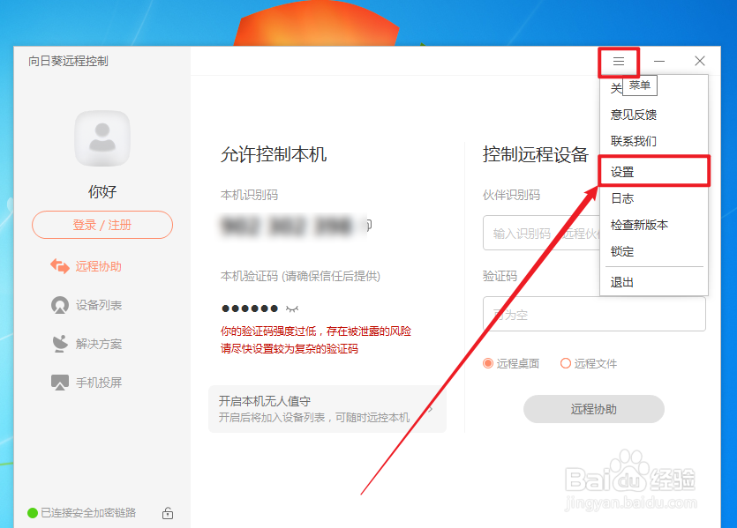Click the red weak verification code warning
The height and width of the screenshot is (528, 737).
point(316,339)
